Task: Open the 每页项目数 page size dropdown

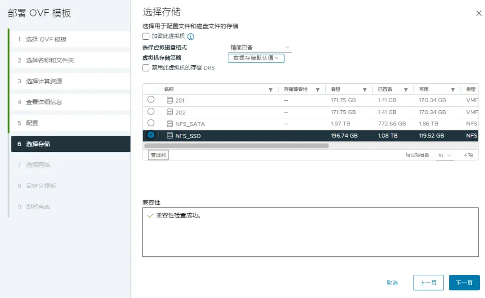Action: [x=444, y=155]
